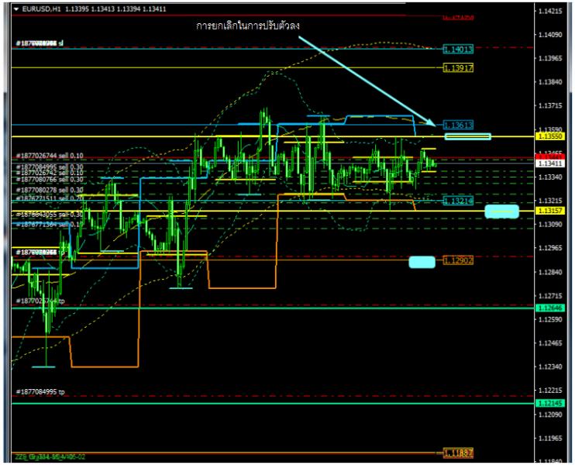The width and height of the screenshot is (575, 465).
Task: Select the blue 1.13613 level label
Action: coord(458,125)
